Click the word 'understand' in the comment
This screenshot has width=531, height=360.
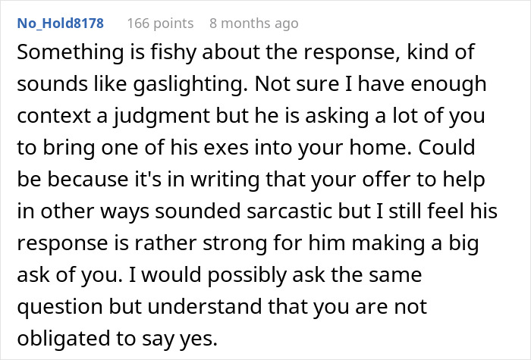205,306
